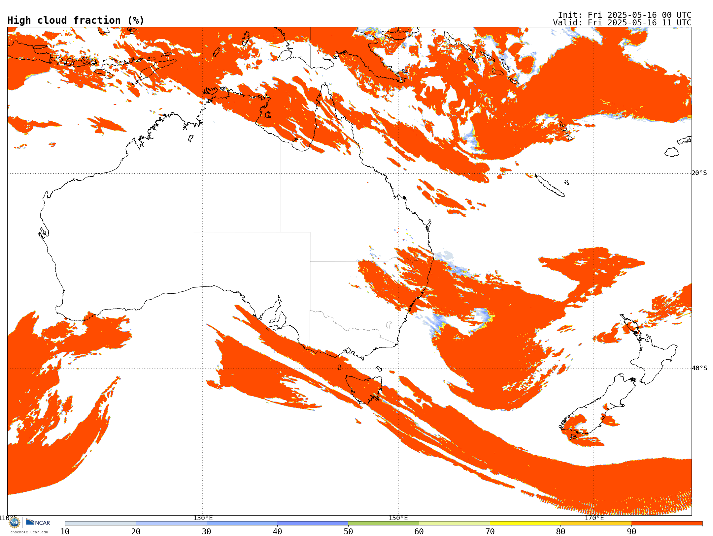The height and width of the screenshot is (536, 713).
Task: Click New Caledonia island outline
Action: (x=550, y=186)
